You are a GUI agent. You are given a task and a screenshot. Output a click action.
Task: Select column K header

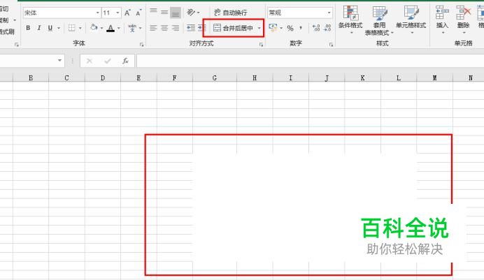pos(363,78)
